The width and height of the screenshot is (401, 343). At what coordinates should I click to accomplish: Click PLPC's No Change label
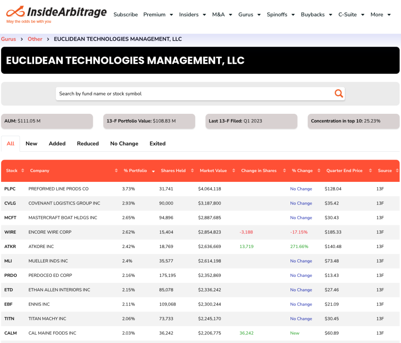point(301,189)
